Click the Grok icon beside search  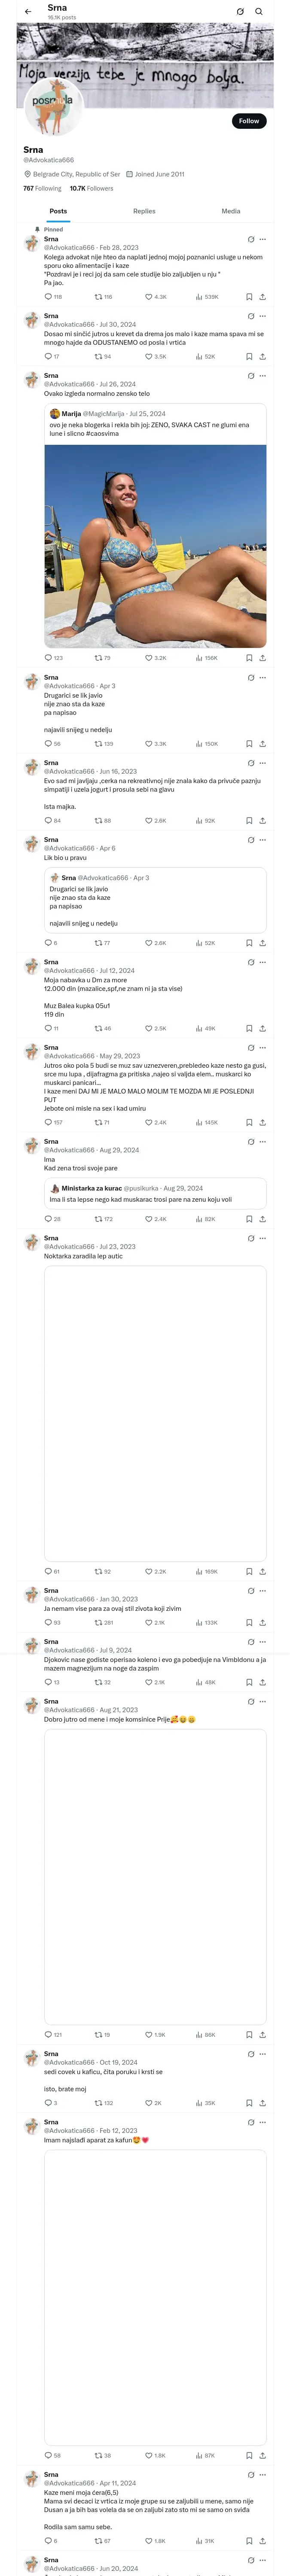click(240, 12)
